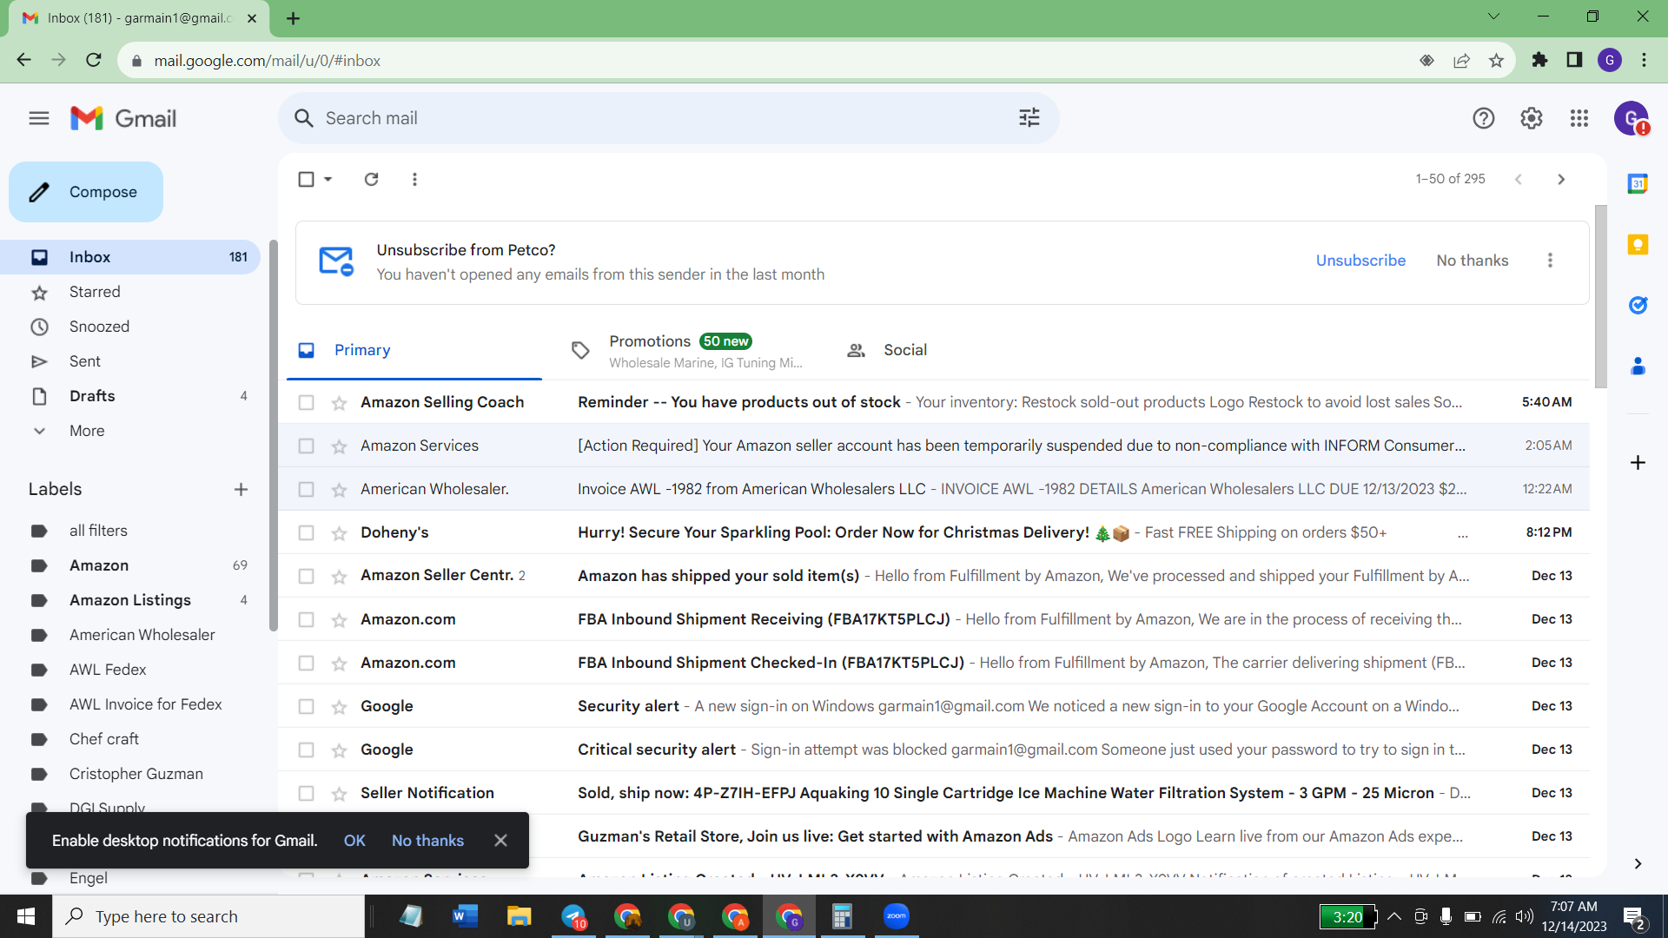Image resolution: width=1668 pixels, height=938 pixels.
Task: Open Gmail settings gear icon
Action: point(1532,118)
